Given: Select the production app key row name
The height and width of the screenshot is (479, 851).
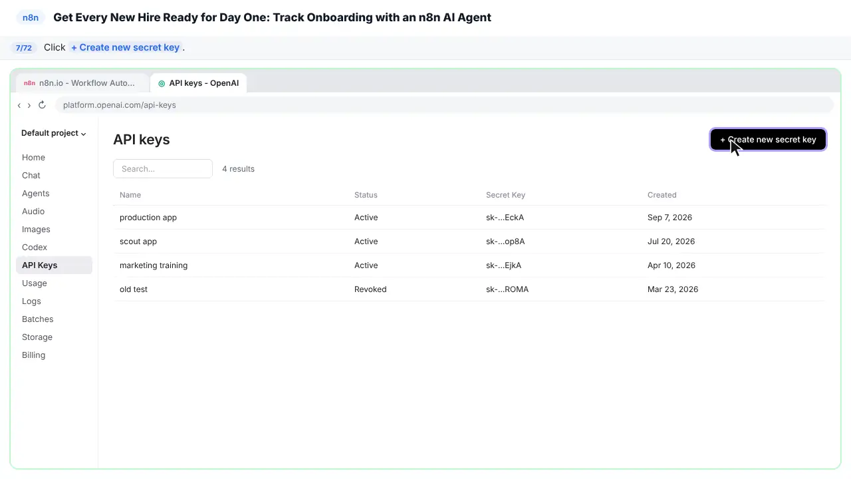Looking at the screenshot, I should click(x=148, y=218).
